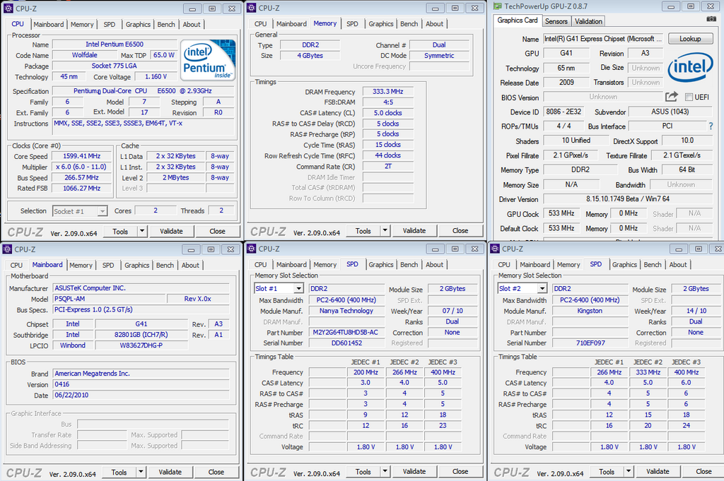Image resolution: width=724 pixels, height=481 pixels.
Task: Open the Socket #1 selection dropdown
Action: 103,211
